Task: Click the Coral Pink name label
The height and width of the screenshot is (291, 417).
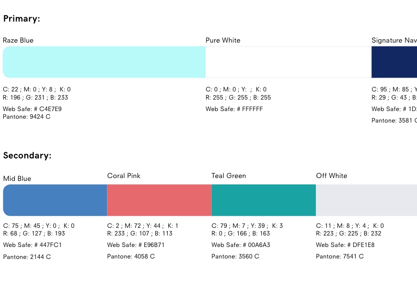Action: tap(124, 176)
